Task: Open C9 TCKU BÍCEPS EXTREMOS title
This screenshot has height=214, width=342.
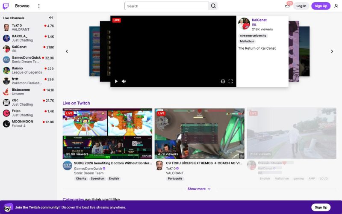Action: coord(204,163)
